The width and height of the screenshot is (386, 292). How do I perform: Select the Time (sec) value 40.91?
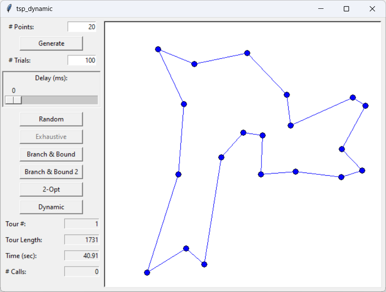pos(82,256)
